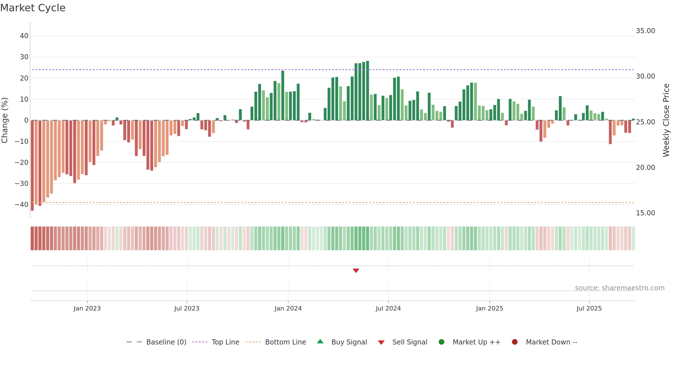Click the 35.00 price axis value
The width and height of the screenshot is (674, 379).
pyautogui.click(x=645, y=31)
